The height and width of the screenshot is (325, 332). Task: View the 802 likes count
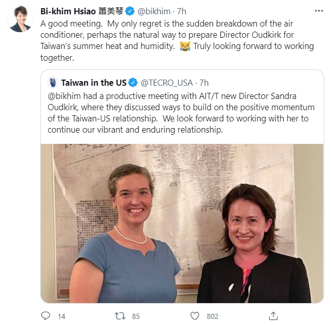click(x=212, y=316)
